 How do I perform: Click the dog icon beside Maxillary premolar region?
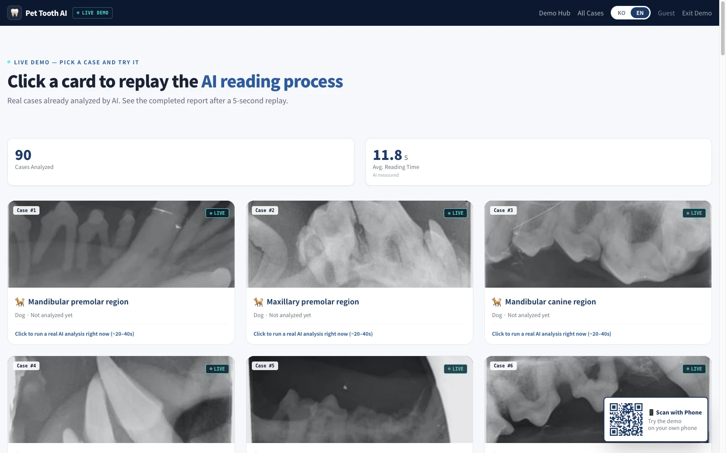259,302
